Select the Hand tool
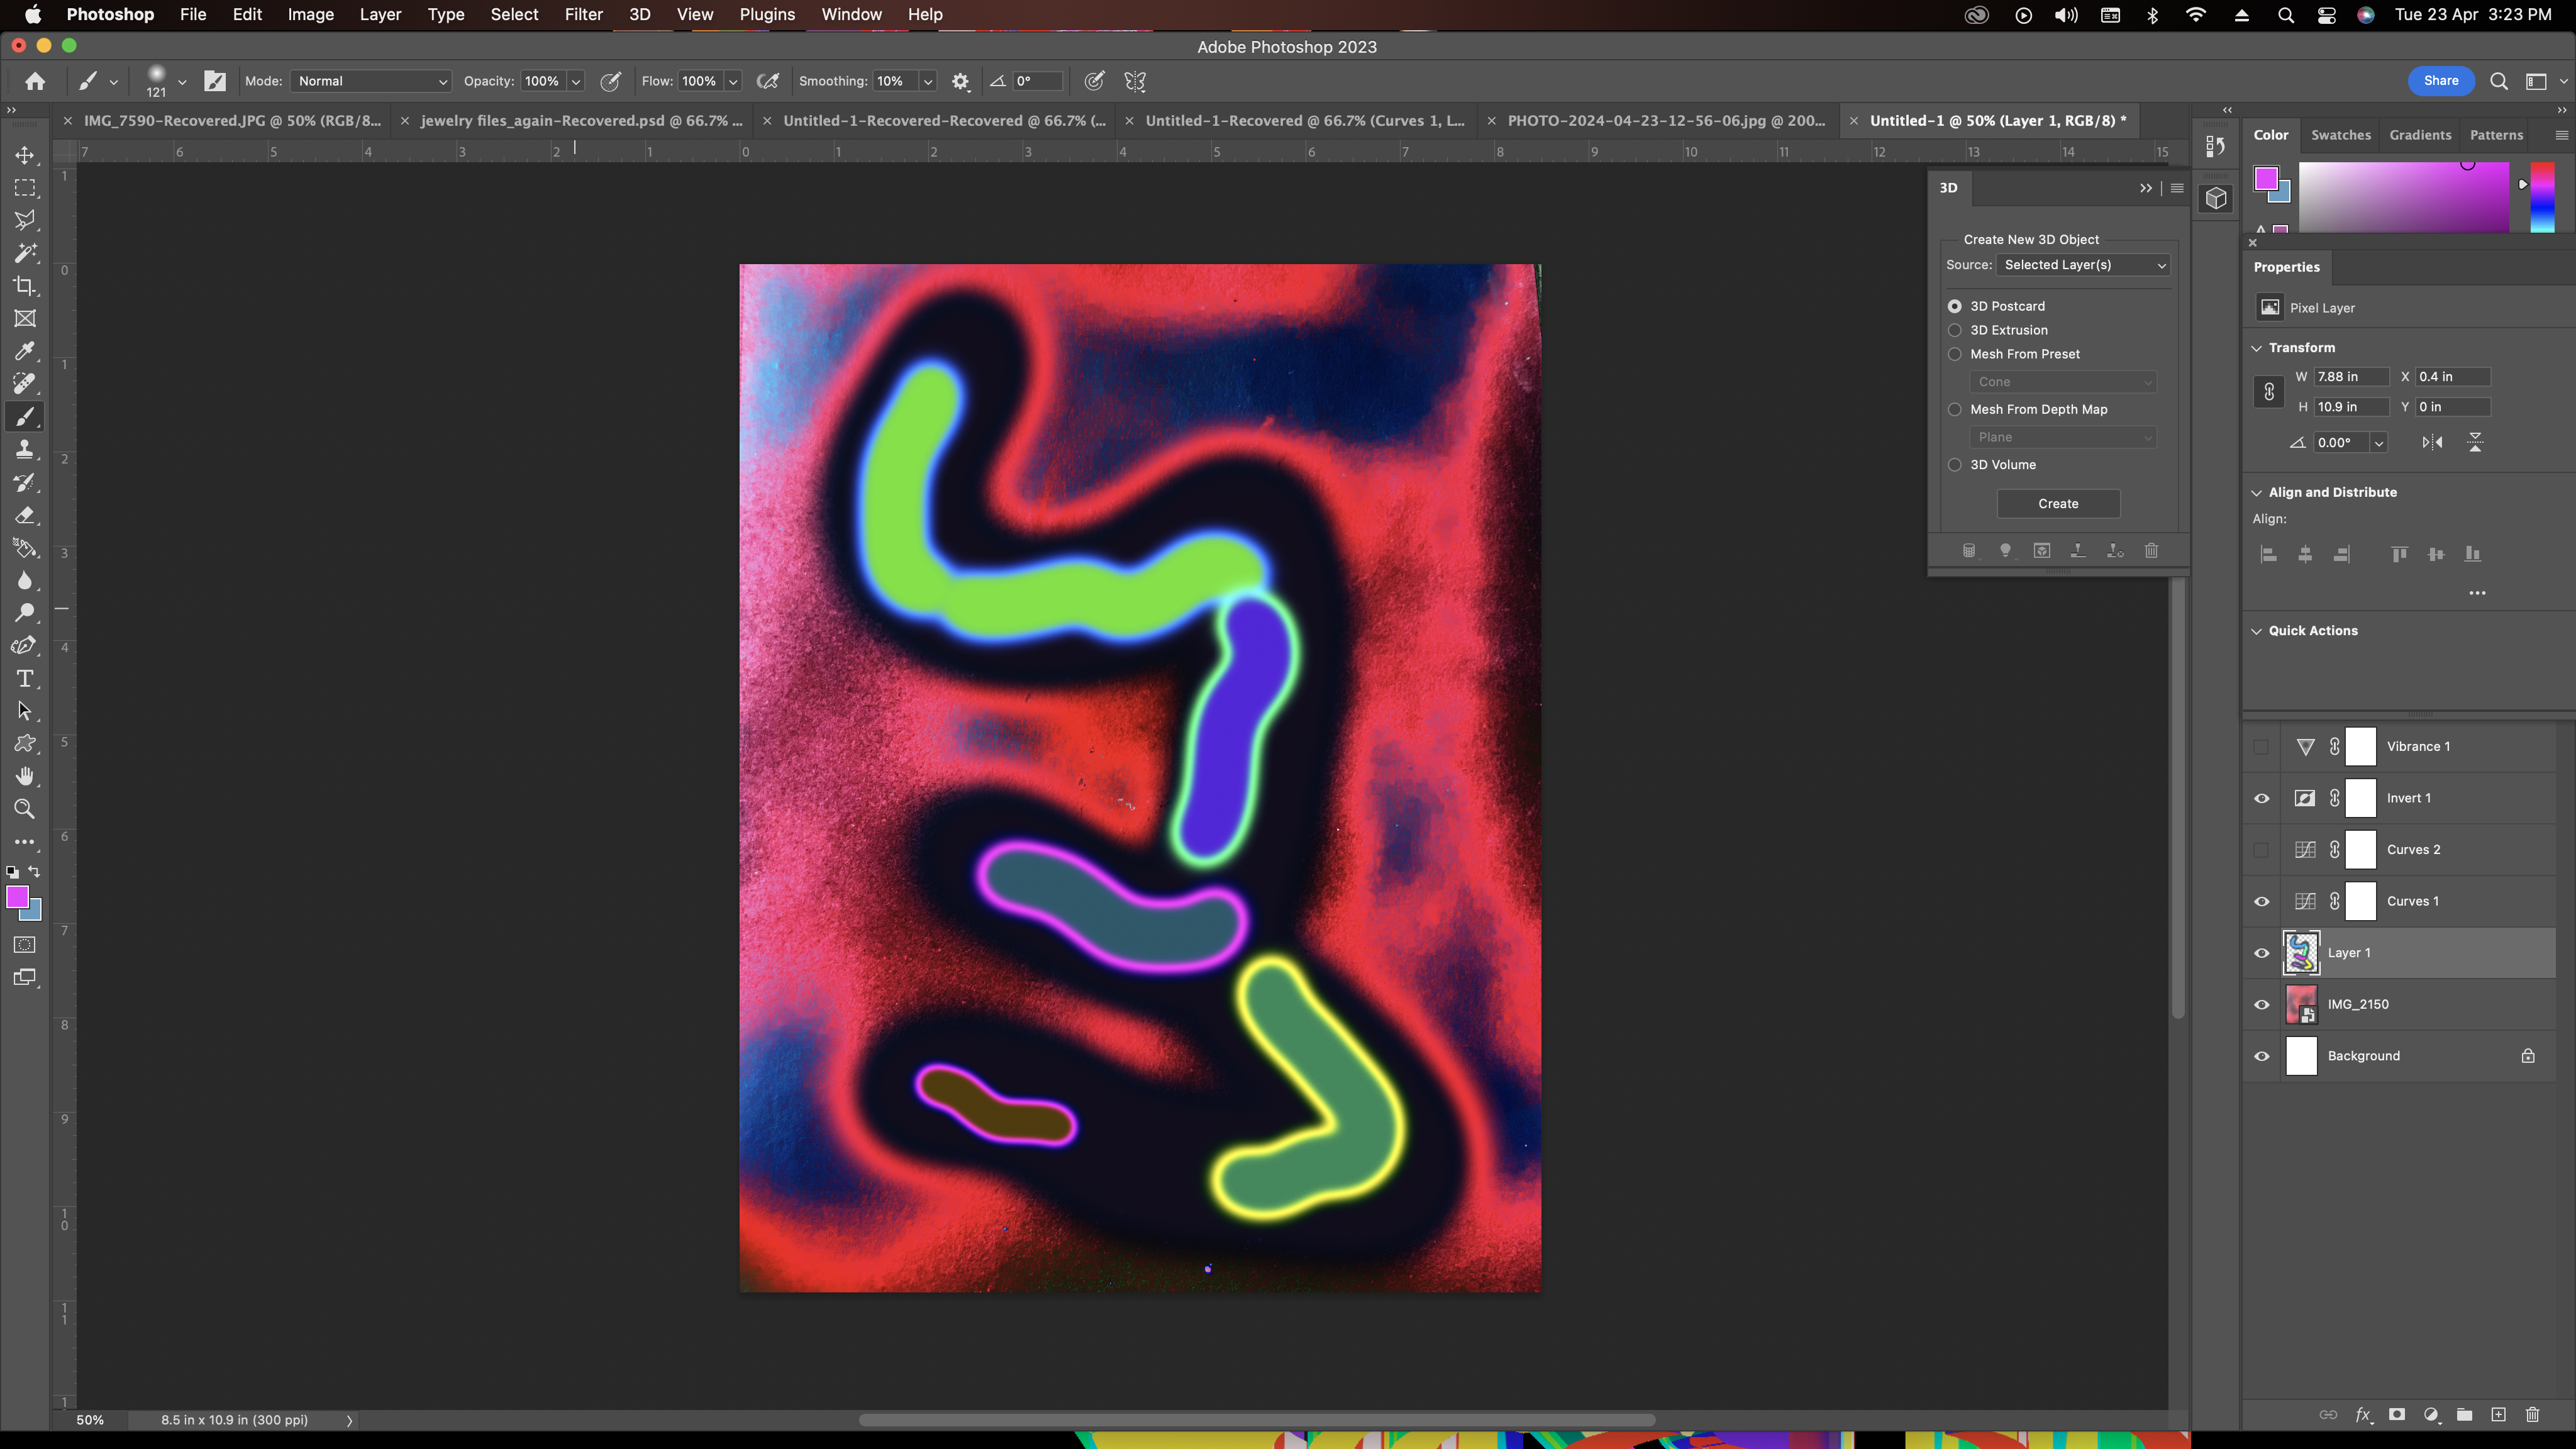The width and height of the screenshot is (2576, 1449). point(25,776)
